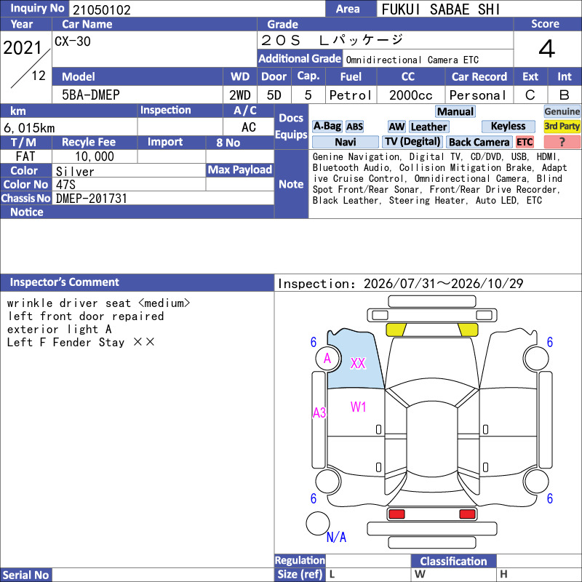Click the pink question mark badge
Image resolution: width=582 pixels, height=582 pixels.
(562, 142)
